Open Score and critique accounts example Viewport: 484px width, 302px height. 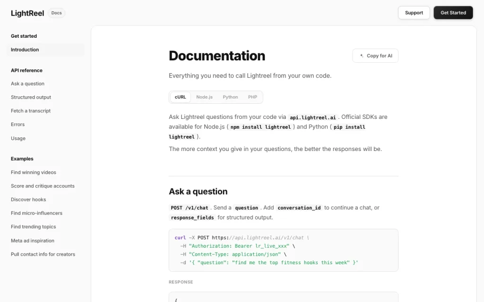coord(43,186)
